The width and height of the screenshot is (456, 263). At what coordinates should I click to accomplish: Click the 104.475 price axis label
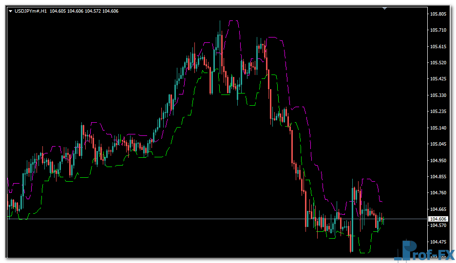pyautogui.click(x=438, y=242)
